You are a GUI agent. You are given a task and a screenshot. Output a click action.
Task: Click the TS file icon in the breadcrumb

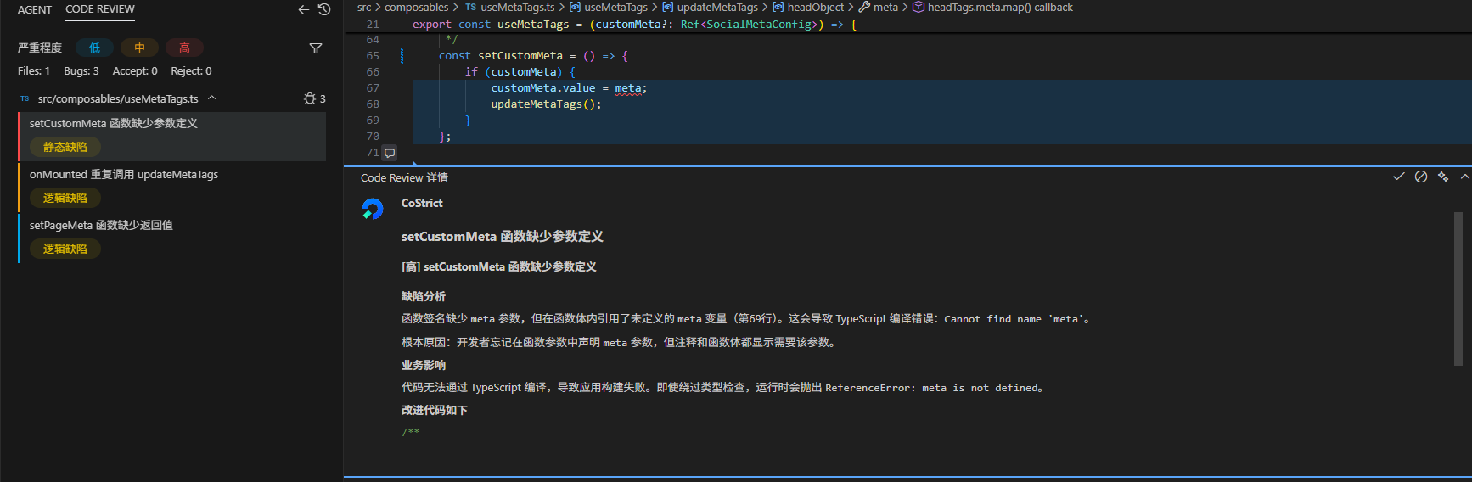(470, 8)
